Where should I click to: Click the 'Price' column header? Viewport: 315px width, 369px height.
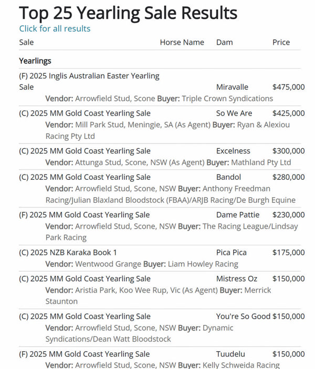point(281,42)
